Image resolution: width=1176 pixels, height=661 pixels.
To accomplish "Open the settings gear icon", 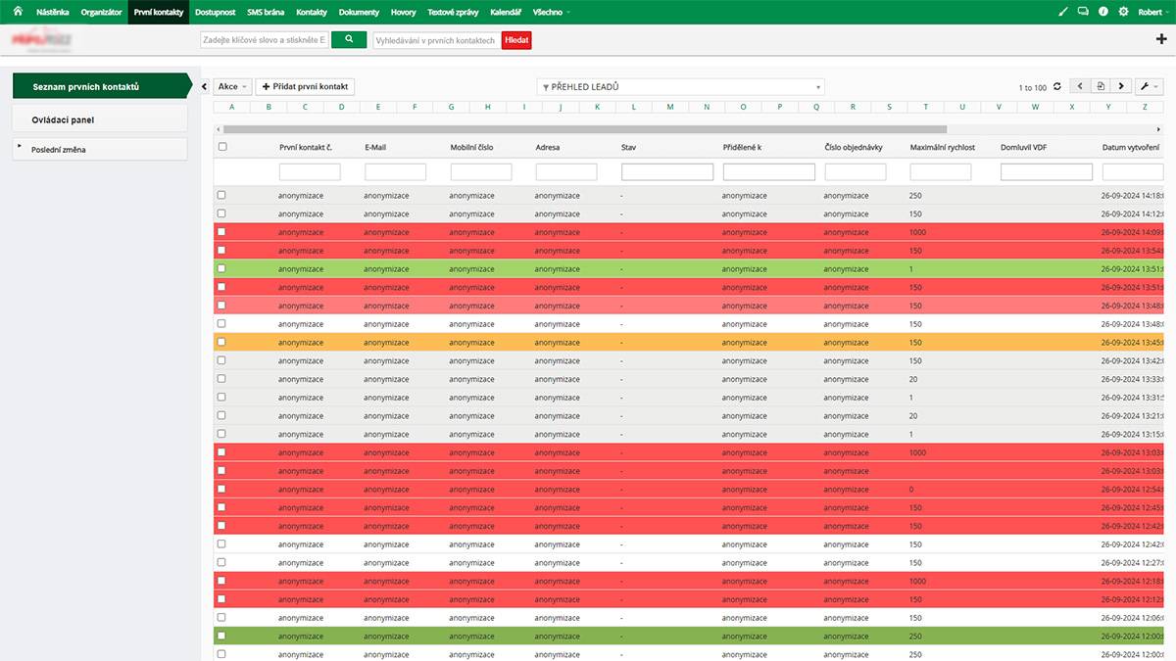I will (x=1123, y=12).
